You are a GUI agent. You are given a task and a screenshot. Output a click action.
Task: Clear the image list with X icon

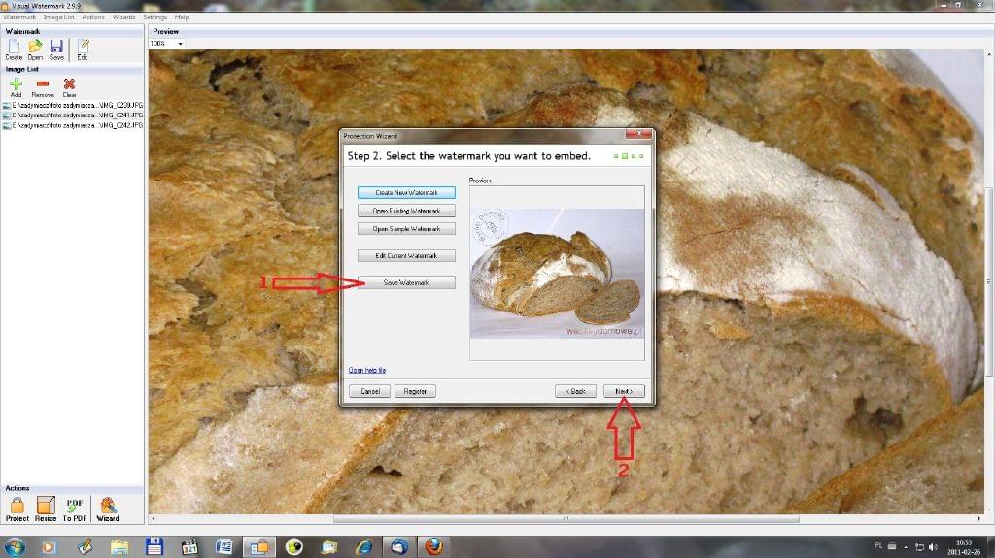click(69, 87)
